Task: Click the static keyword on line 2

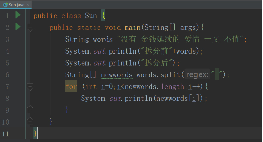Action: (89, 28)
